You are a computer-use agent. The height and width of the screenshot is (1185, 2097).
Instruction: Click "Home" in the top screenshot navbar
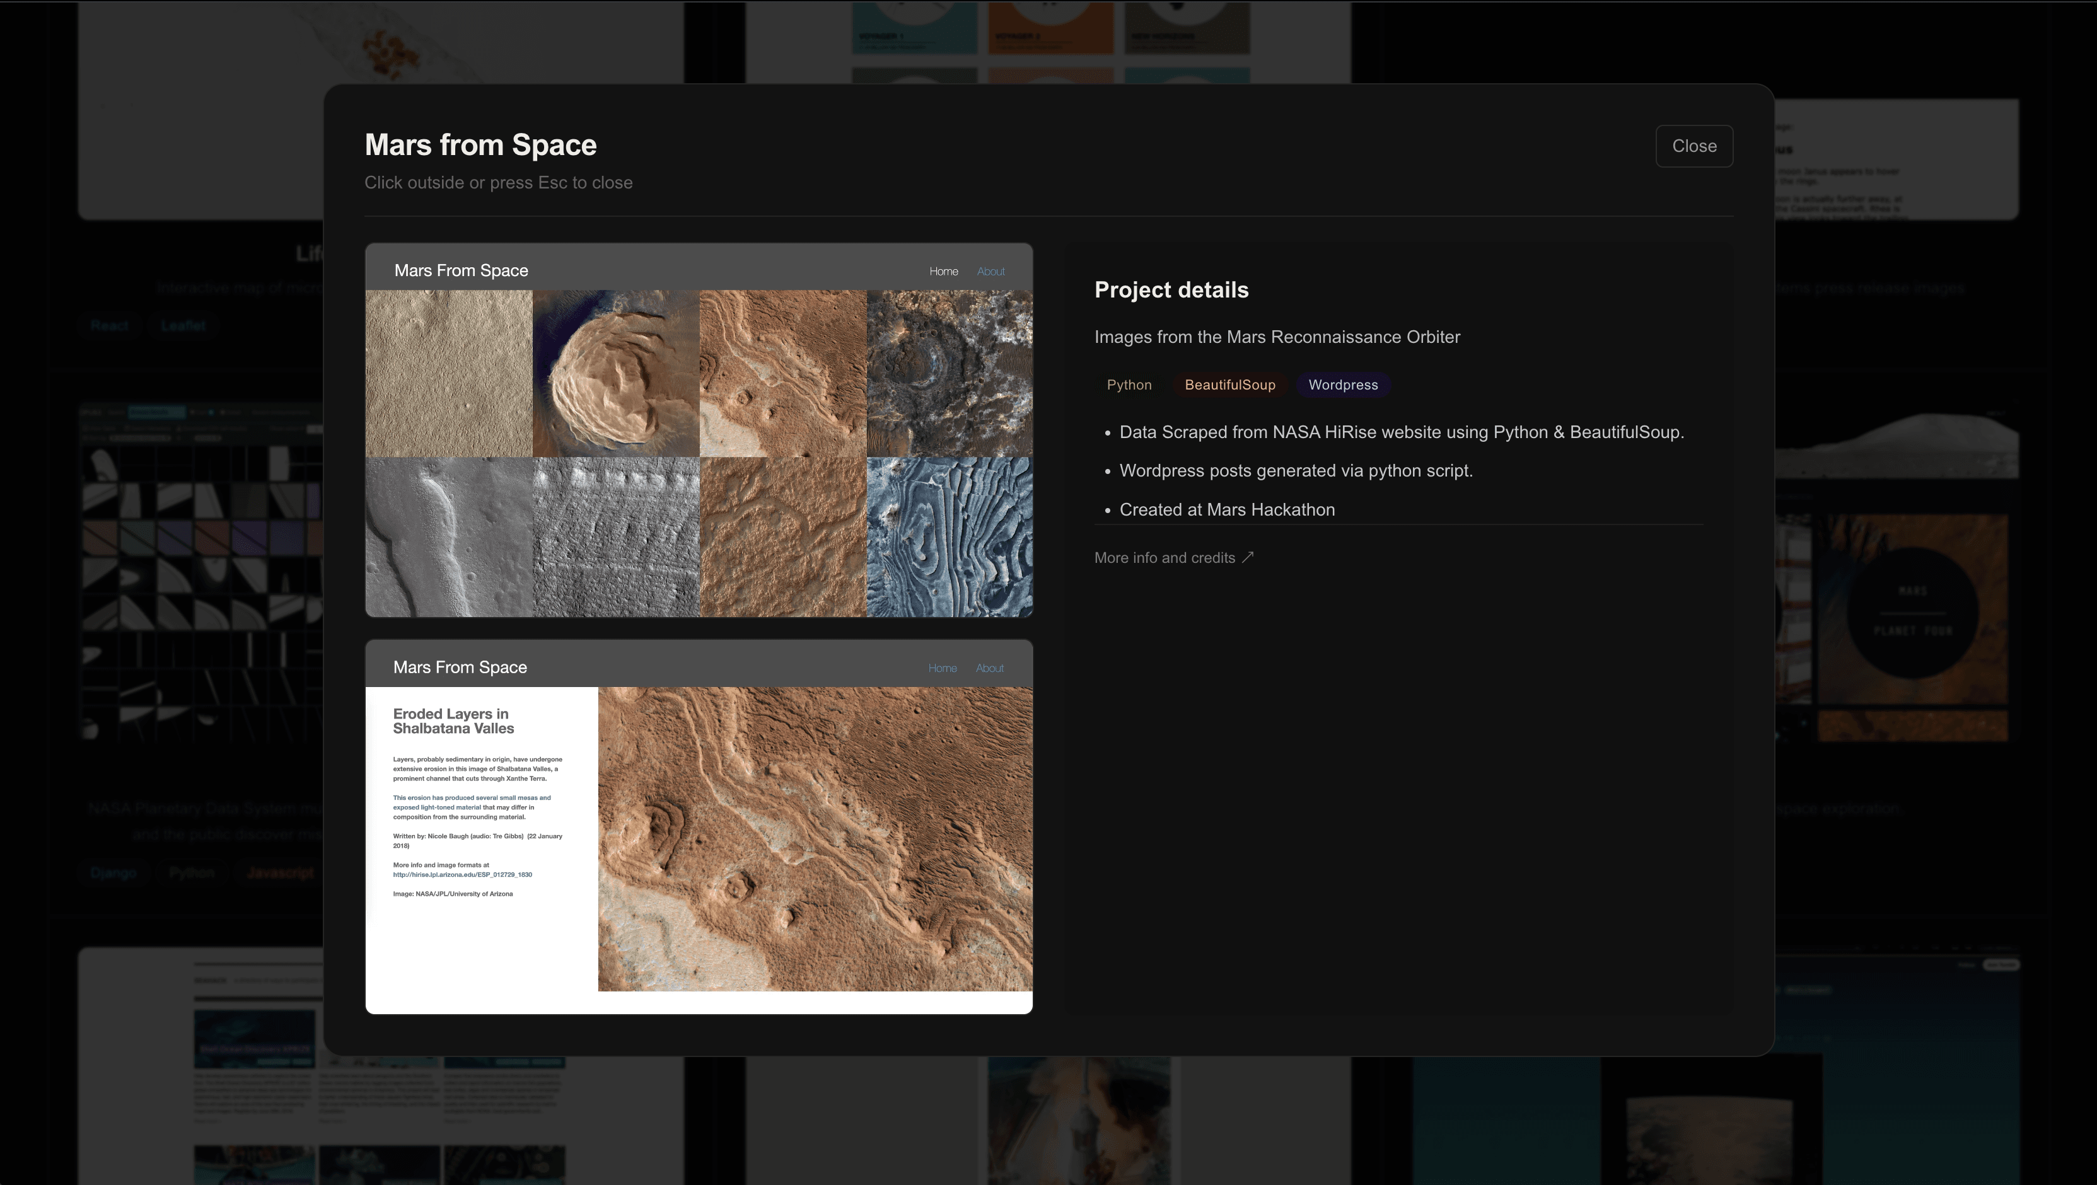click(943, 271)
